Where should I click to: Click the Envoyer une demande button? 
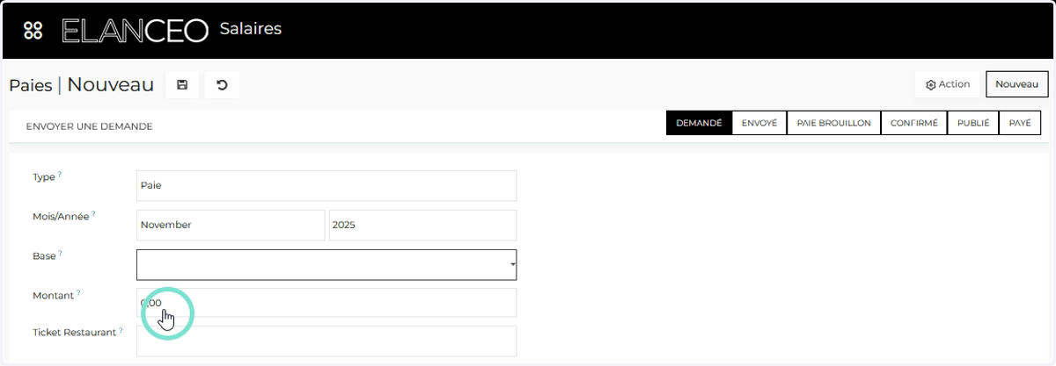point(89,126)
